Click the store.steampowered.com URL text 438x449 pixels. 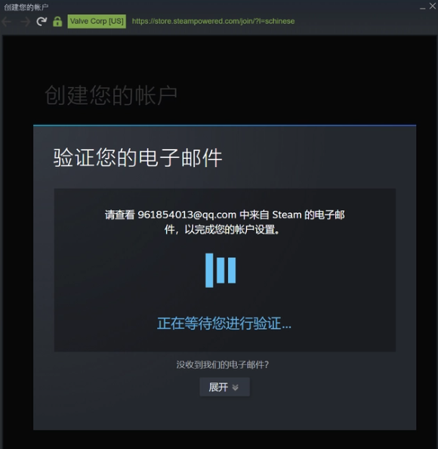(213, 21)
